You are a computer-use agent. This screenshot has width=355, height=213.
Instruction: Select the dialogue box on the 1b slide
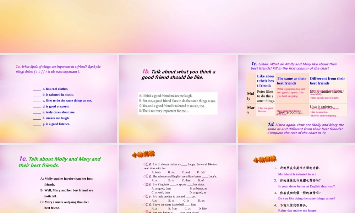coord(177,104)
